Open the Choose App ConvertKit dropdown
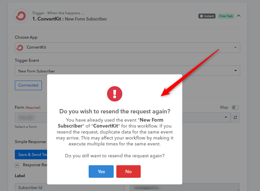The image size is (260, 191). [x=127, y=48]
